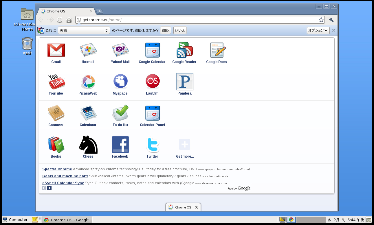
Task: Open the 英語 language dropdown
Action: [84, 30]
